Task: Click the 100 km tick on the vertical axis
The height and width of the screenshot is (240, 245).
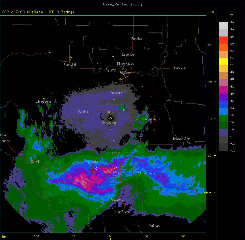Action: pyautogui.click(x=209, y=45)
